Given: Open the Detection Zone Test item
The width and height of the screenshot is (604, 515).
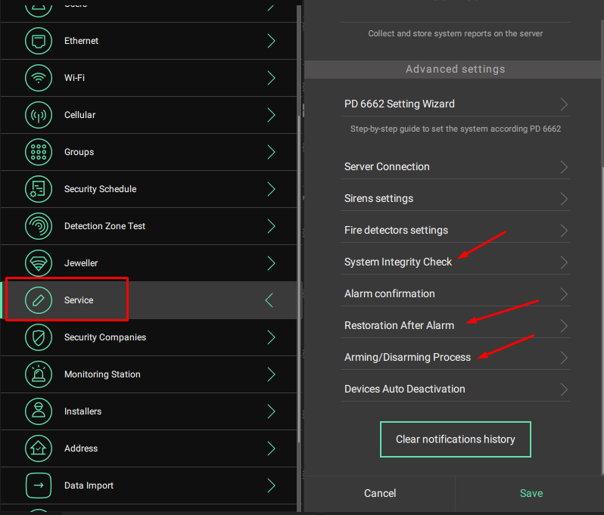Looking at the screenshot, I should click(x=148, y=226).
